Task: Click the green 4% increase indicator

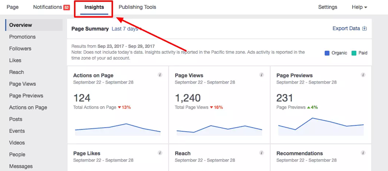Action: [312, 107]
